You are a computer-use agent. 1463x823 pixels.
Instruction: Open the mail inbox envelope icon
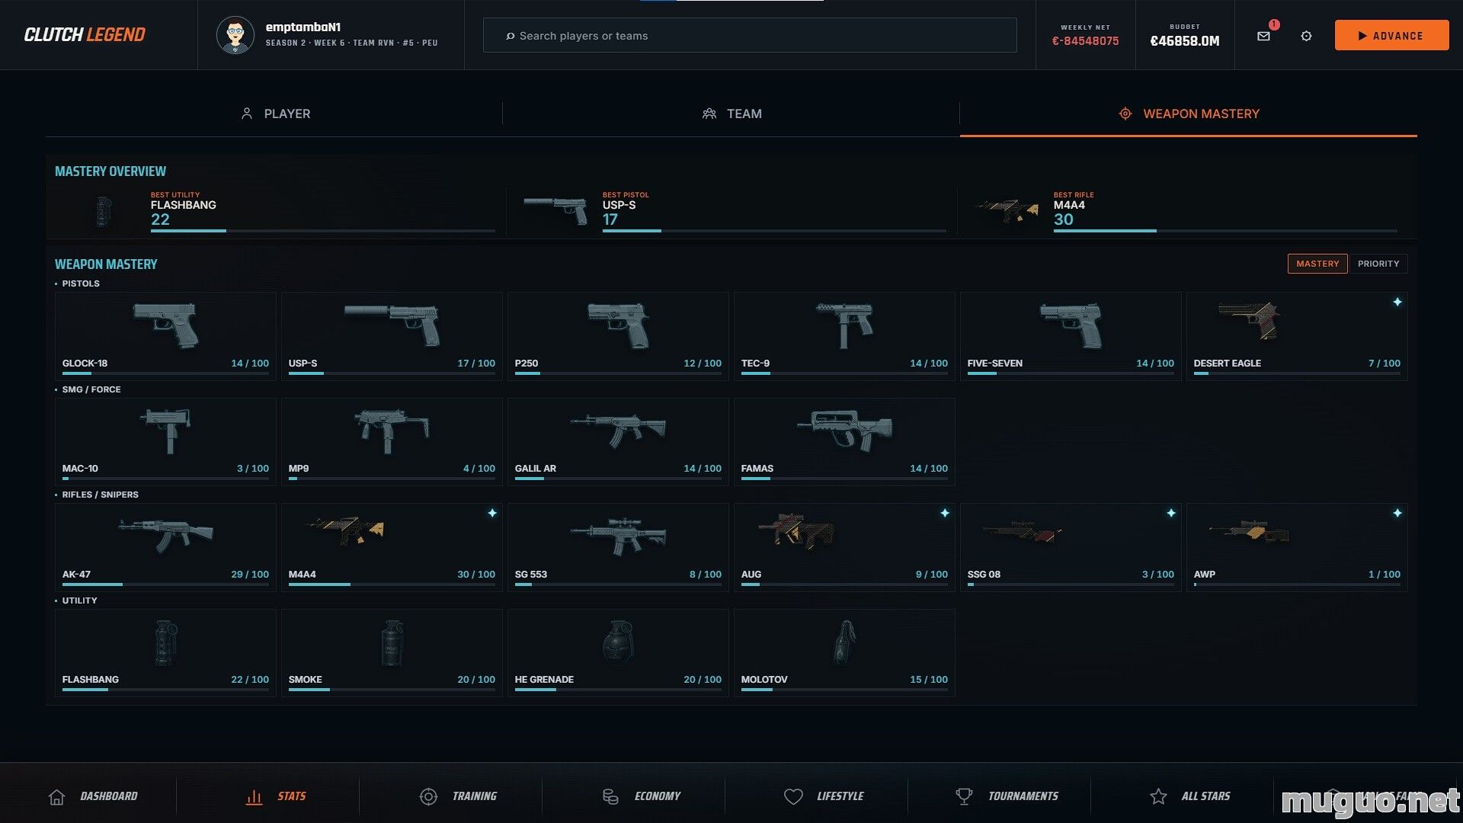pos(1263,36)
